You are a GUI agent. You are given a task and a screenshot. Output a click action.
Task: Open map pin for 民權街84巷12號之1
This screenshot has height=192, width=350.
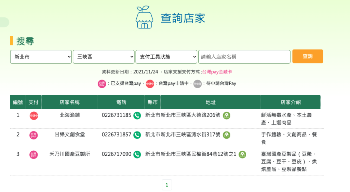pos(242,154)
